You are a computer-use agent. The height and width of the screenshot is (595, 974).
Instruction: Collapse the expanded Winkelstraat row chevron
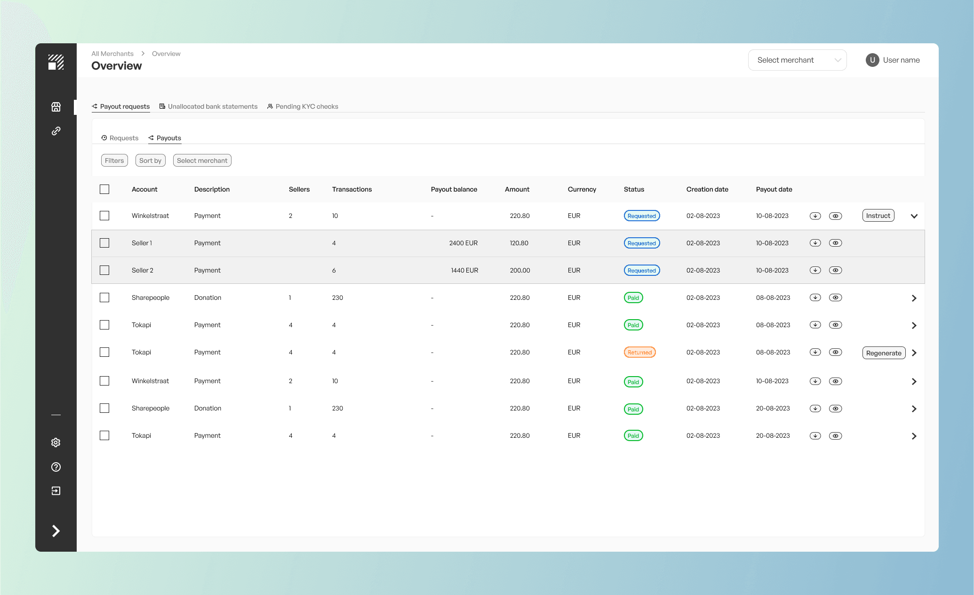(914, 216)
